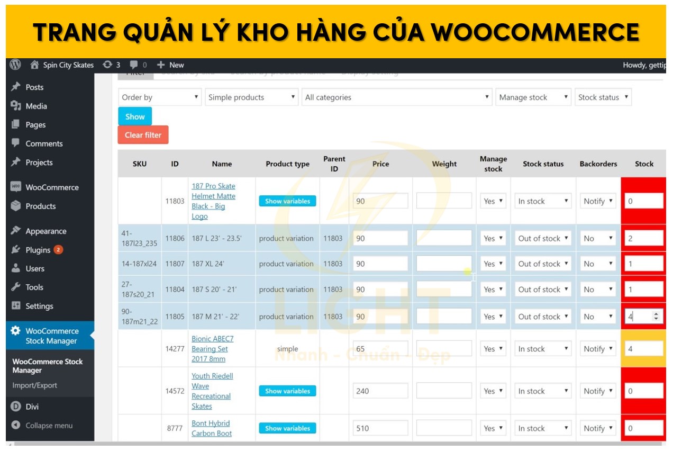Open the Manage stock filter dropdown

[533, 97]
